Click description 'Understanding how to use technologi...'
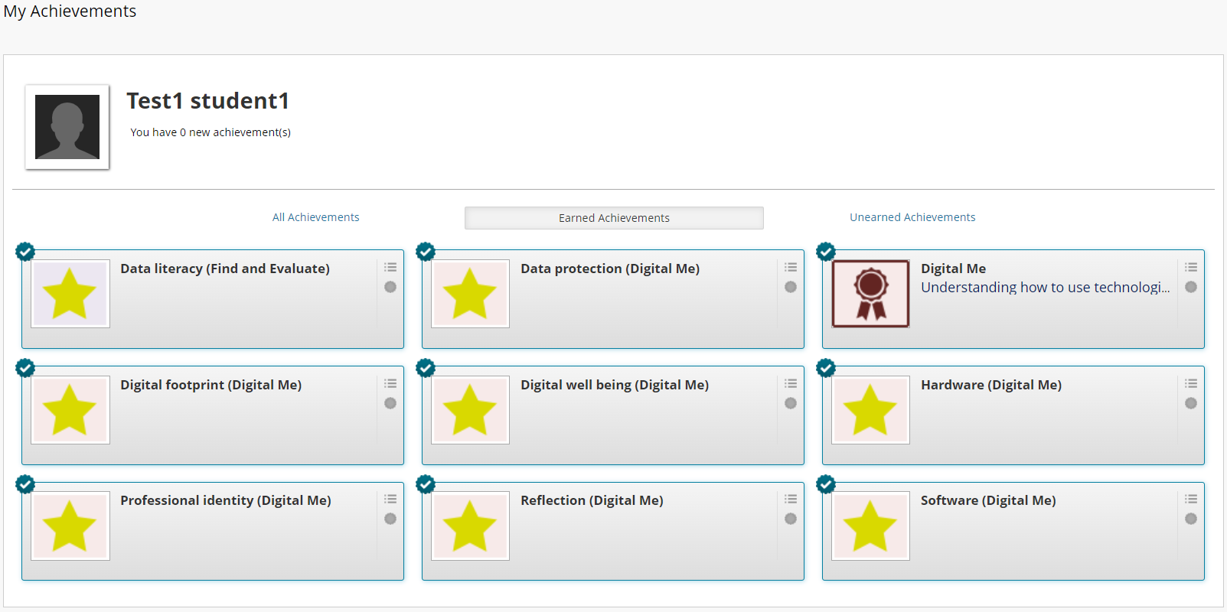This screenshot has width=1227, height=612. point(1046,288)
